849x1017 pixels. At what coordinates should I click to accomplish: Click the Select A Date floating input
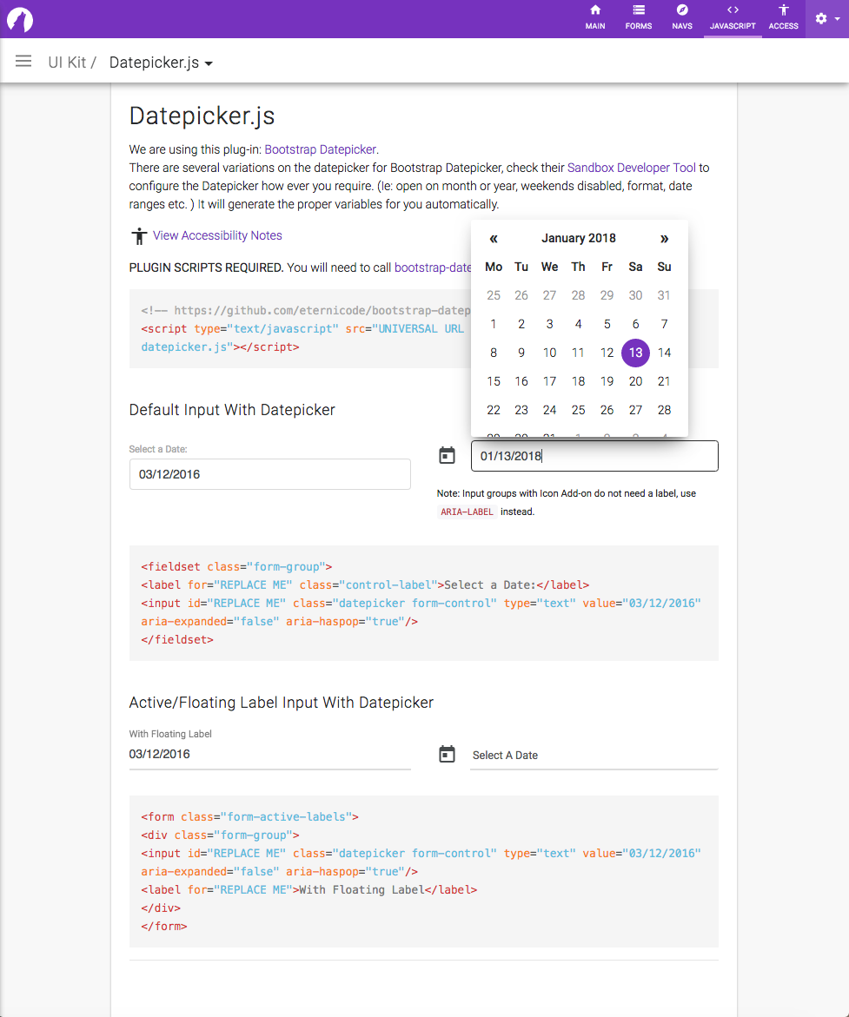[594, 755]
